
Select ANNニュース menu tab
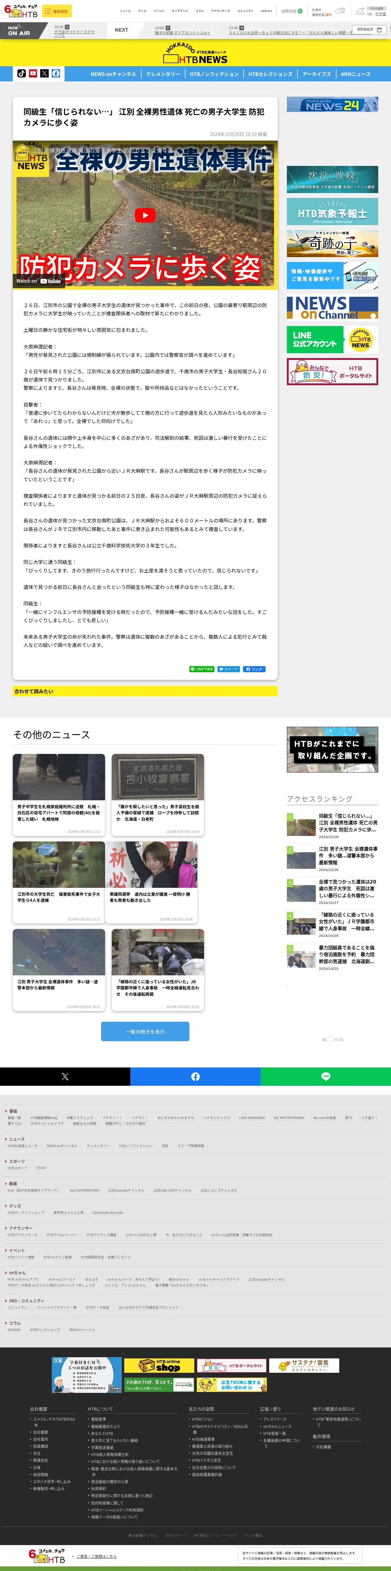tap(356, 74)
